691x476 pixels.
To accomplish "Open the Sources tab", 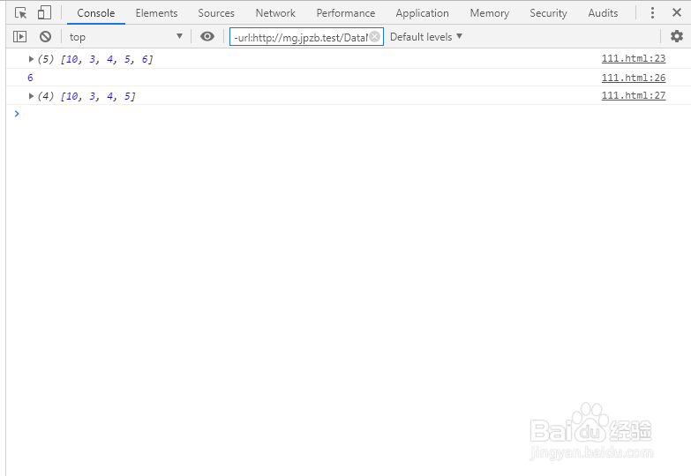I will pyautogui.click(x=216, y=13).
